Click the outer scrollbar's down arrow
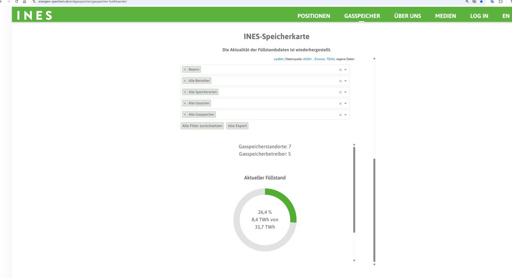The image size is (512, 278). [x=374, y=264]
